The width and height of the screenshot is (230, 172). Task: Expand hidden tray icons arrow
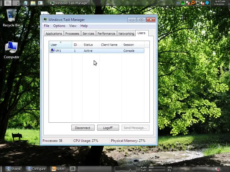tap(178, 3)
